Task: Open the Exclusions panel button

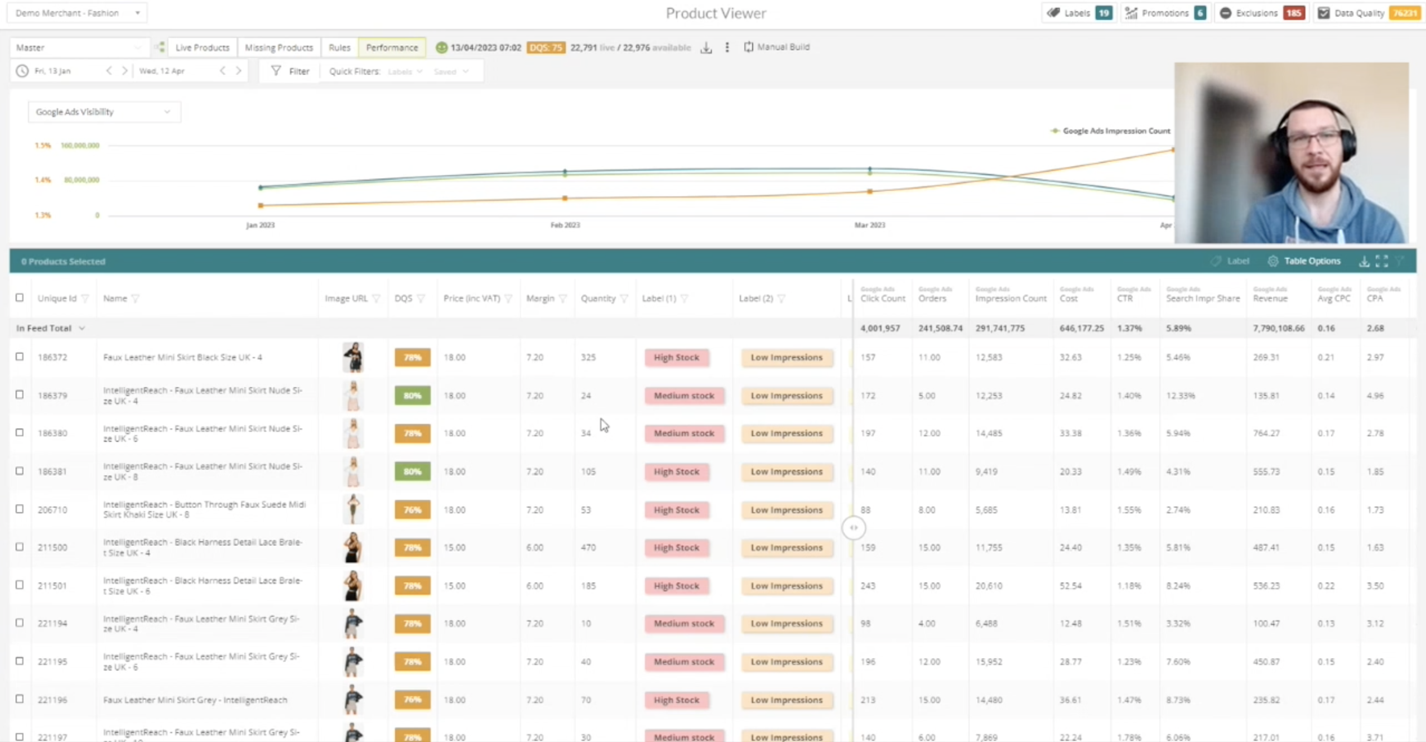Action: point(1261,13)
